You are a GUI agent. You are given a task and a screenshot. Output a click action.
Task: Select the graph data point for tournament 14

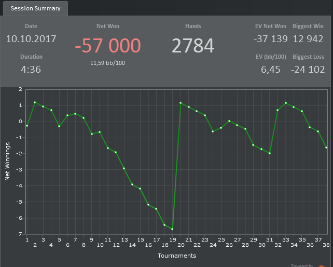pyautogui.click(x=132, y=184)
